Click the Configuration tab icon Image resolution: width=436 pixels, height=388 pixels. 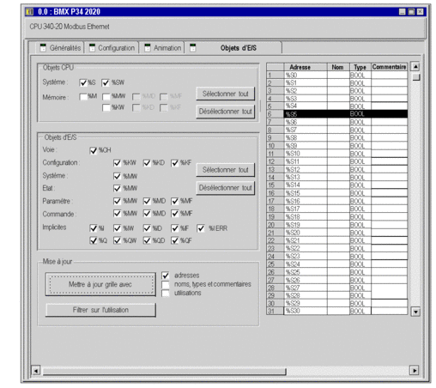(x=92, y=48)
